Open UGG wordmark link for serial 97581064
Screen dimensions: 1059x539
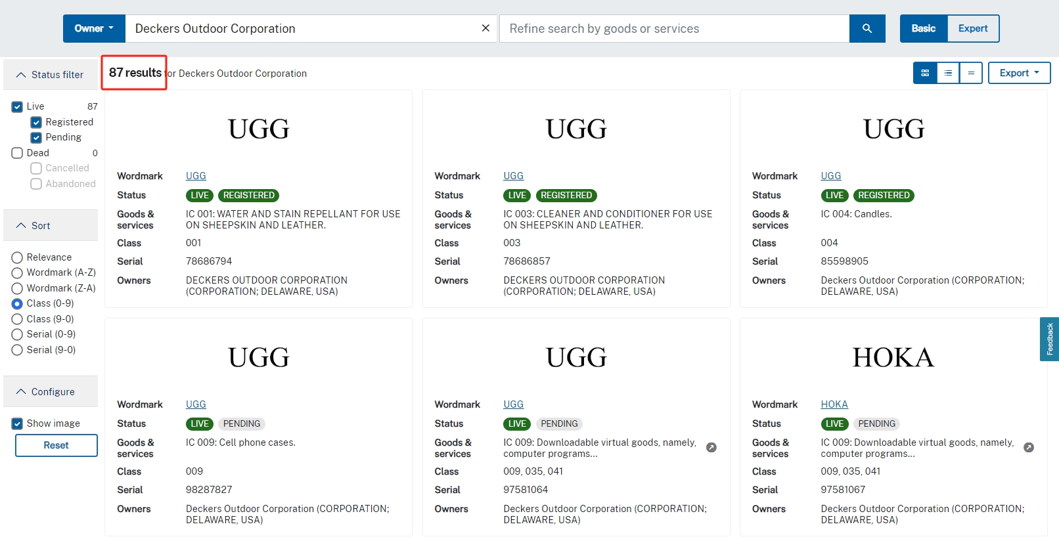[x=513, y=404]
